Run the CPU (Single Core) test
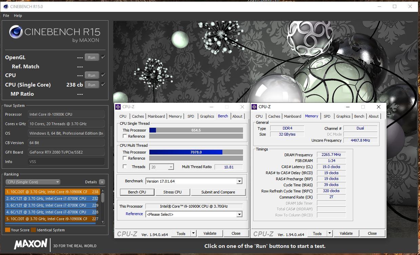The height and width of the screenshot is (255, 420). coord(92,85)
